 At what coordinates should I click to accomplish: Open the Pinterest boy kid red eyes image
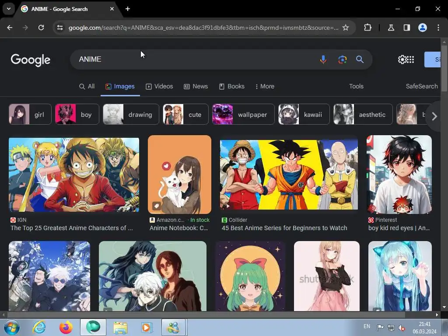click(399, 175)
